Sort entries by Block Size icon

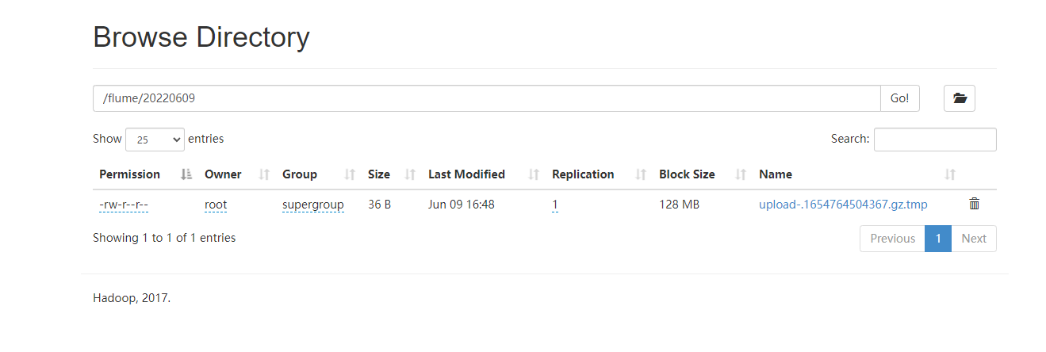[x=741, y=174]
